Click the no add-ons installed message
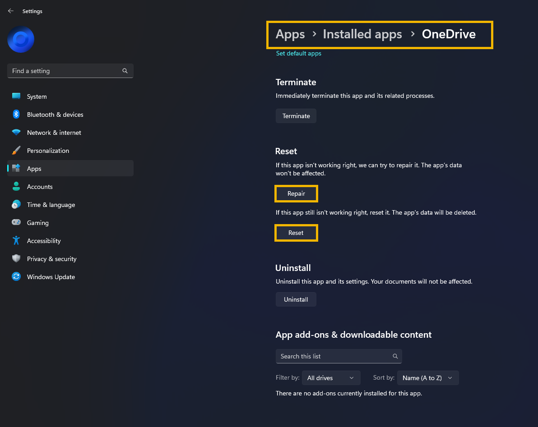This screenshot has width=538, height=427. [349, 394]
